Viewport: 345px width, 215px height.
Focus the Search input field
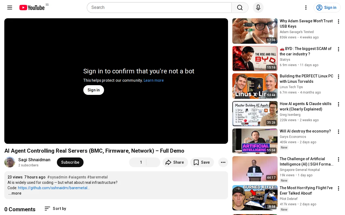[x=159, y=8]
